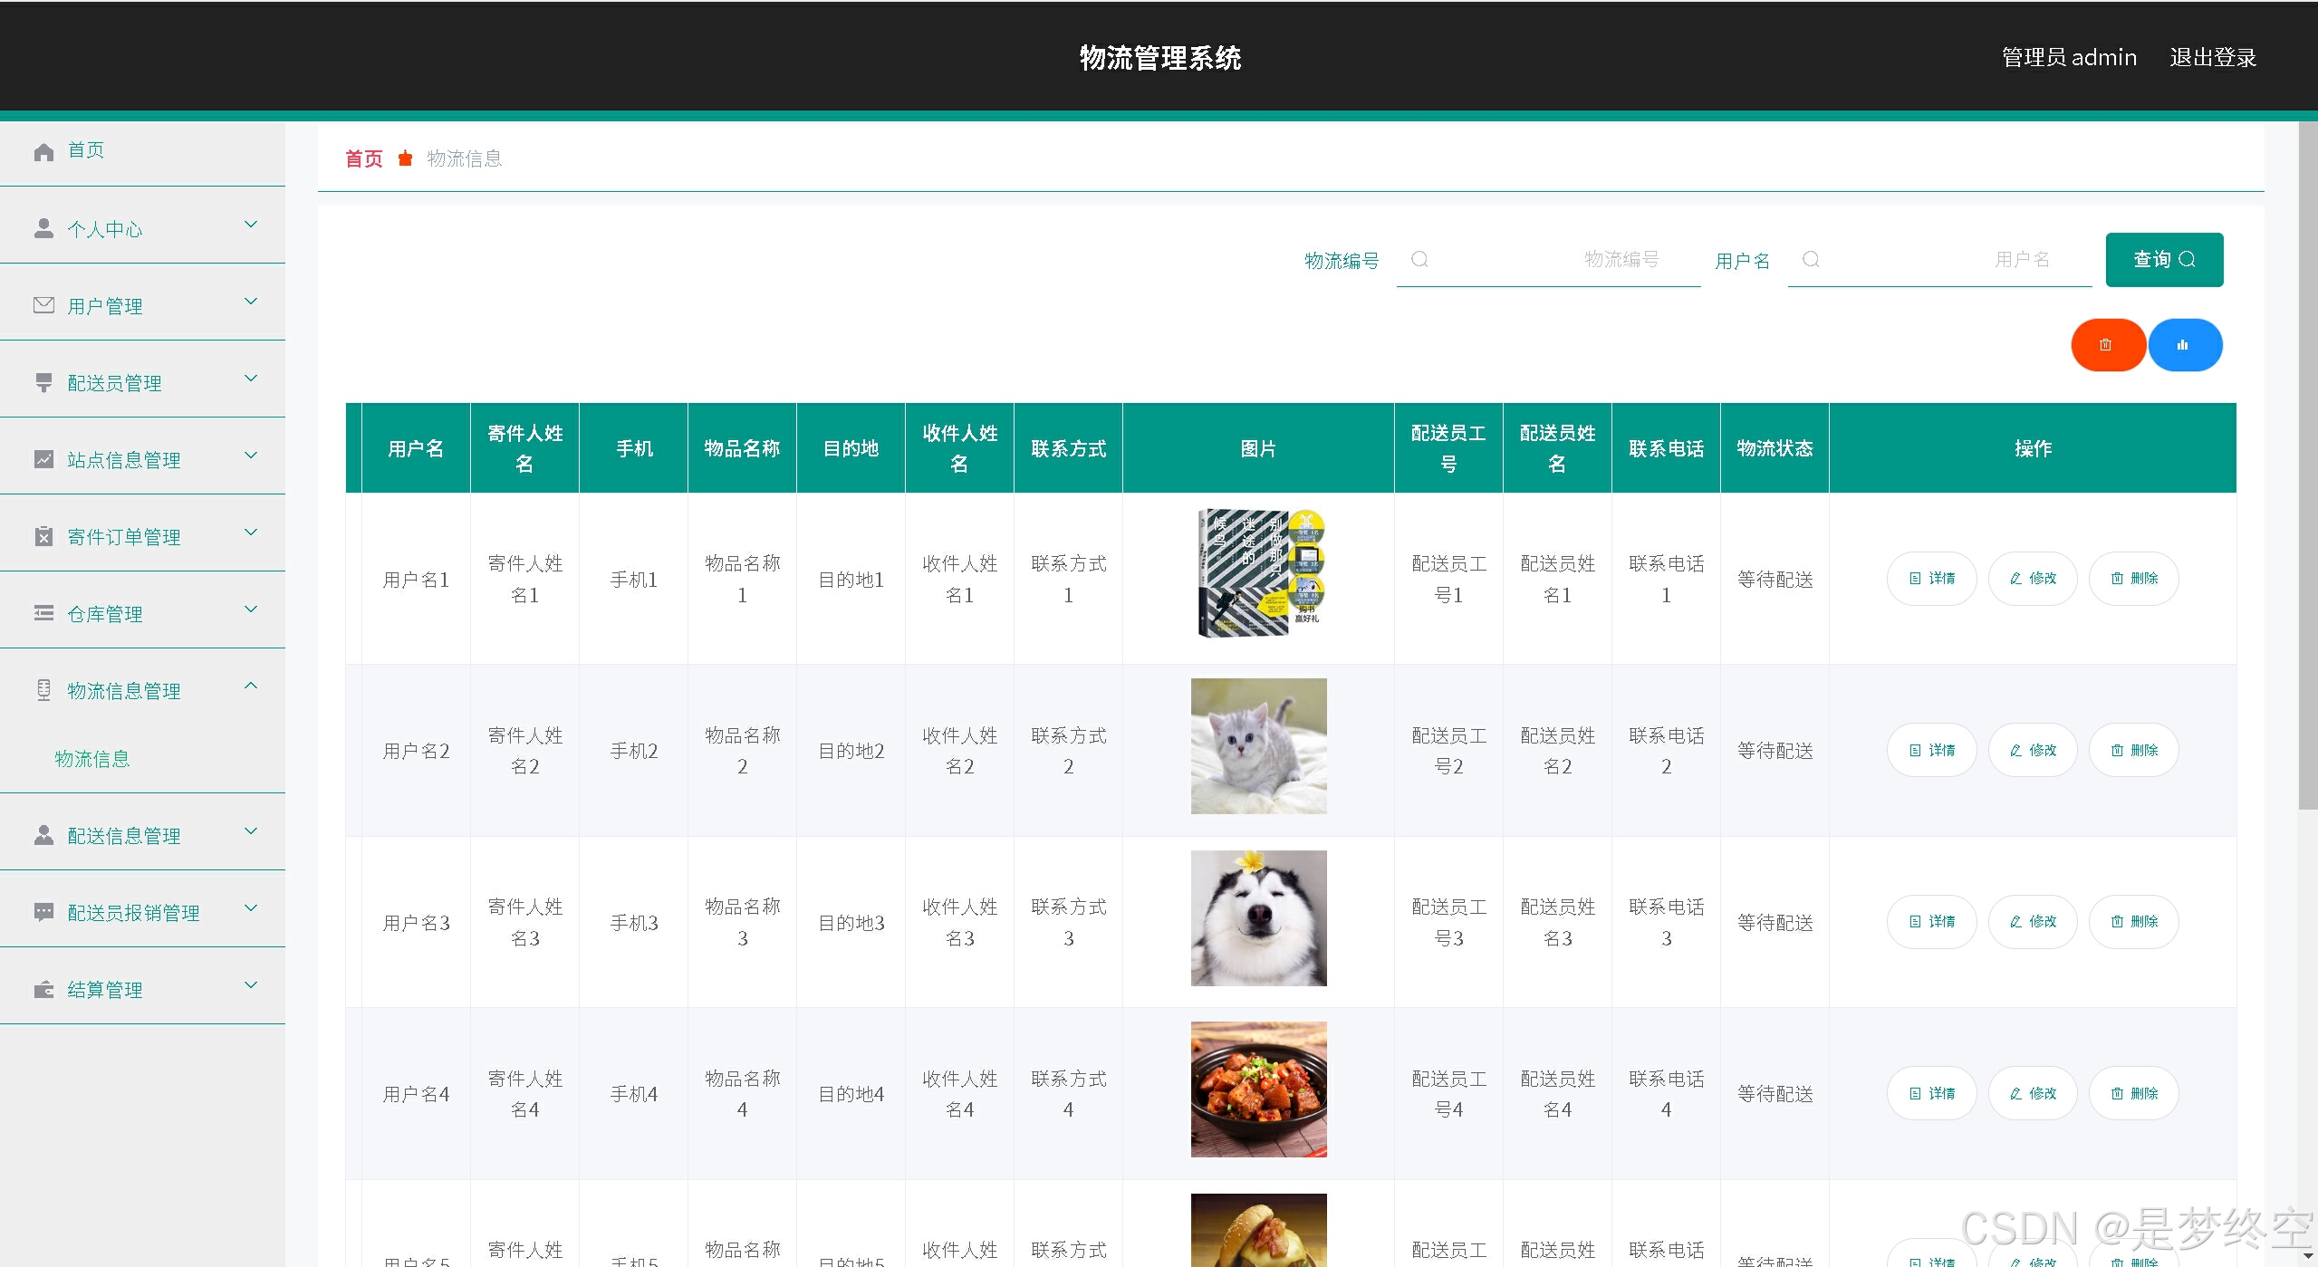Click the 用户管理 envelope icon
2318x1267 pixels.
coord(43,305)
